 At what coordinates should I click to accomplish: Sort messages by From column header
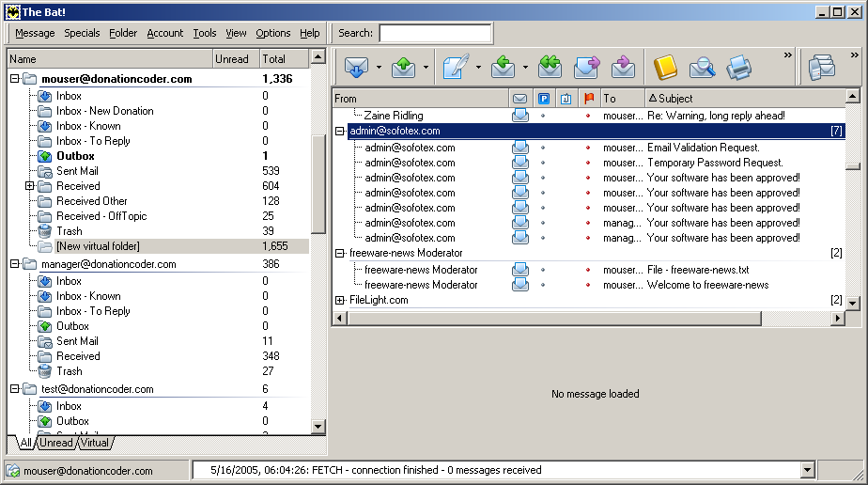pyautogui.click(x=420, y=99)
